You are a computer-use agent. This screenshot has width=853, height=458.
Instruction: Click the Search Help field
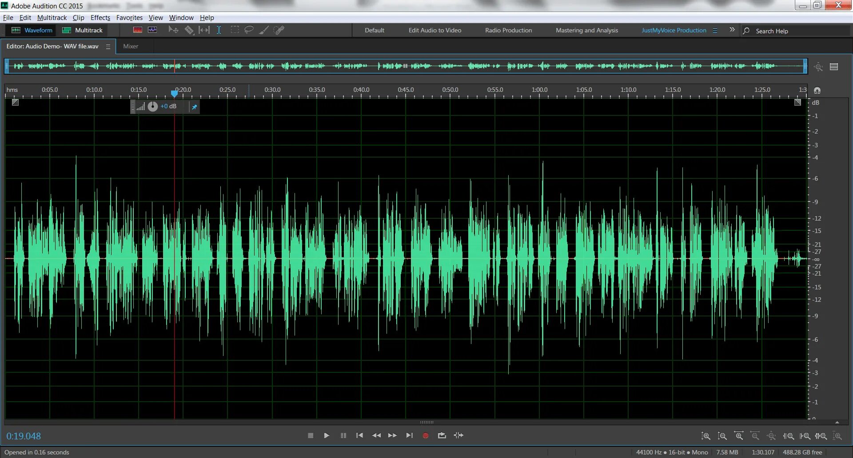795,31
